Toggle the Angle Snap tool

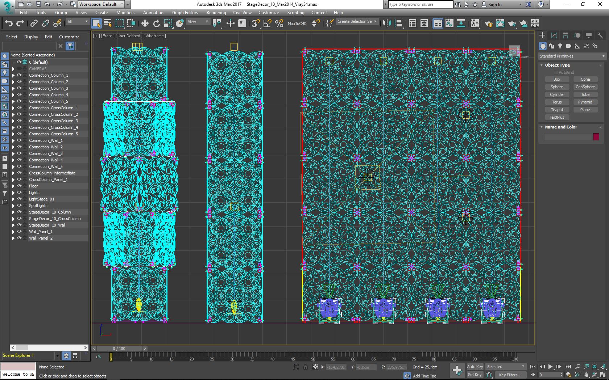click(267, 24)
